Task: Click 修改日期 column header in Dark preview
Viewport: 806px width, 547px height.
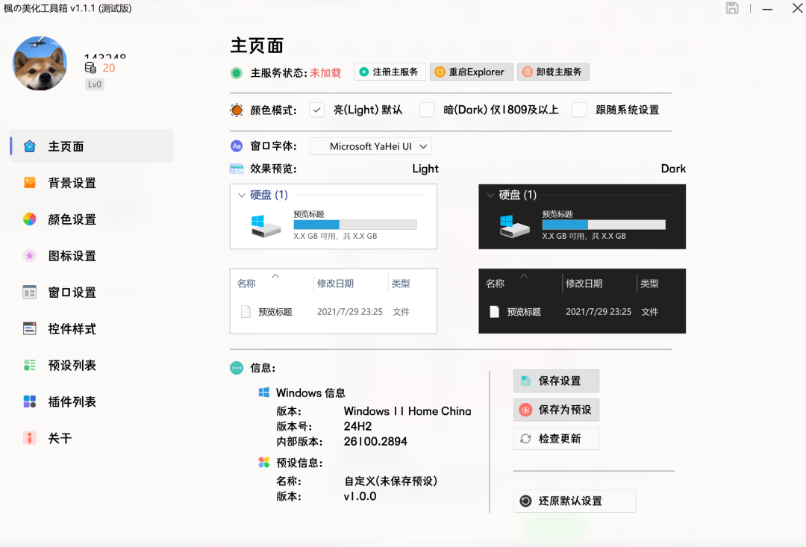Action: [x=584, y=284]
